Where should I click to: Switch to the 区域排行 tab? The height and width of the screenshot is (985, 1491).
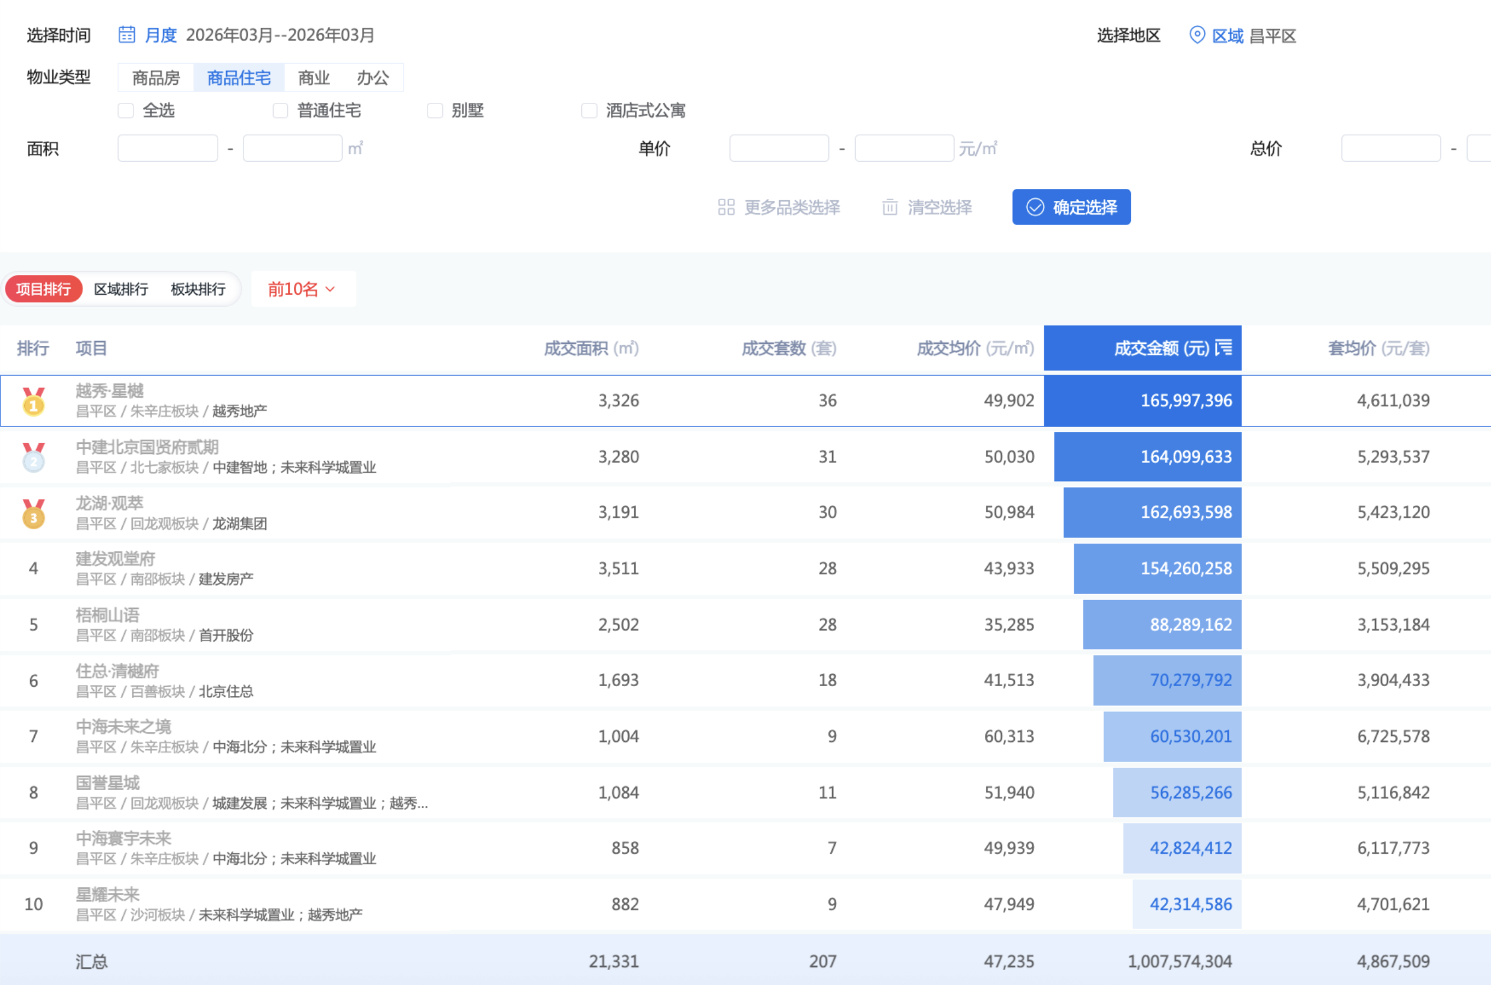click(x=121, y=289)
